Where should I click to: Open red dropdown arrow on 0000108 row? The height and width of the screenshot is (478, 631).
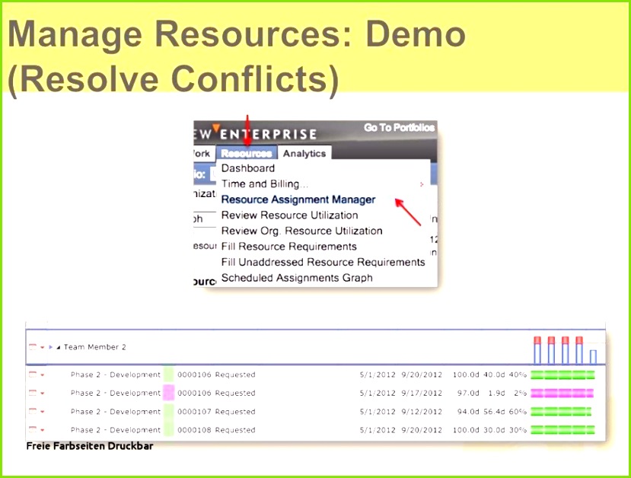pyautogui.click(x=43, y=431)
